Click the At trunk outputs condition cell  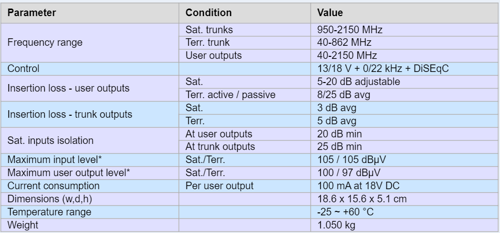click(x=245, y=147)
